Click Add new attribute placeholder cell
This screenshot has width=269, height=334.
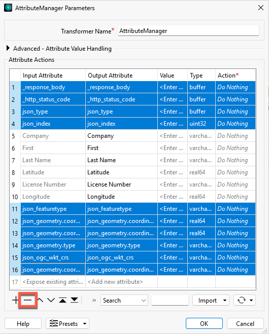[x=121, y=282]
